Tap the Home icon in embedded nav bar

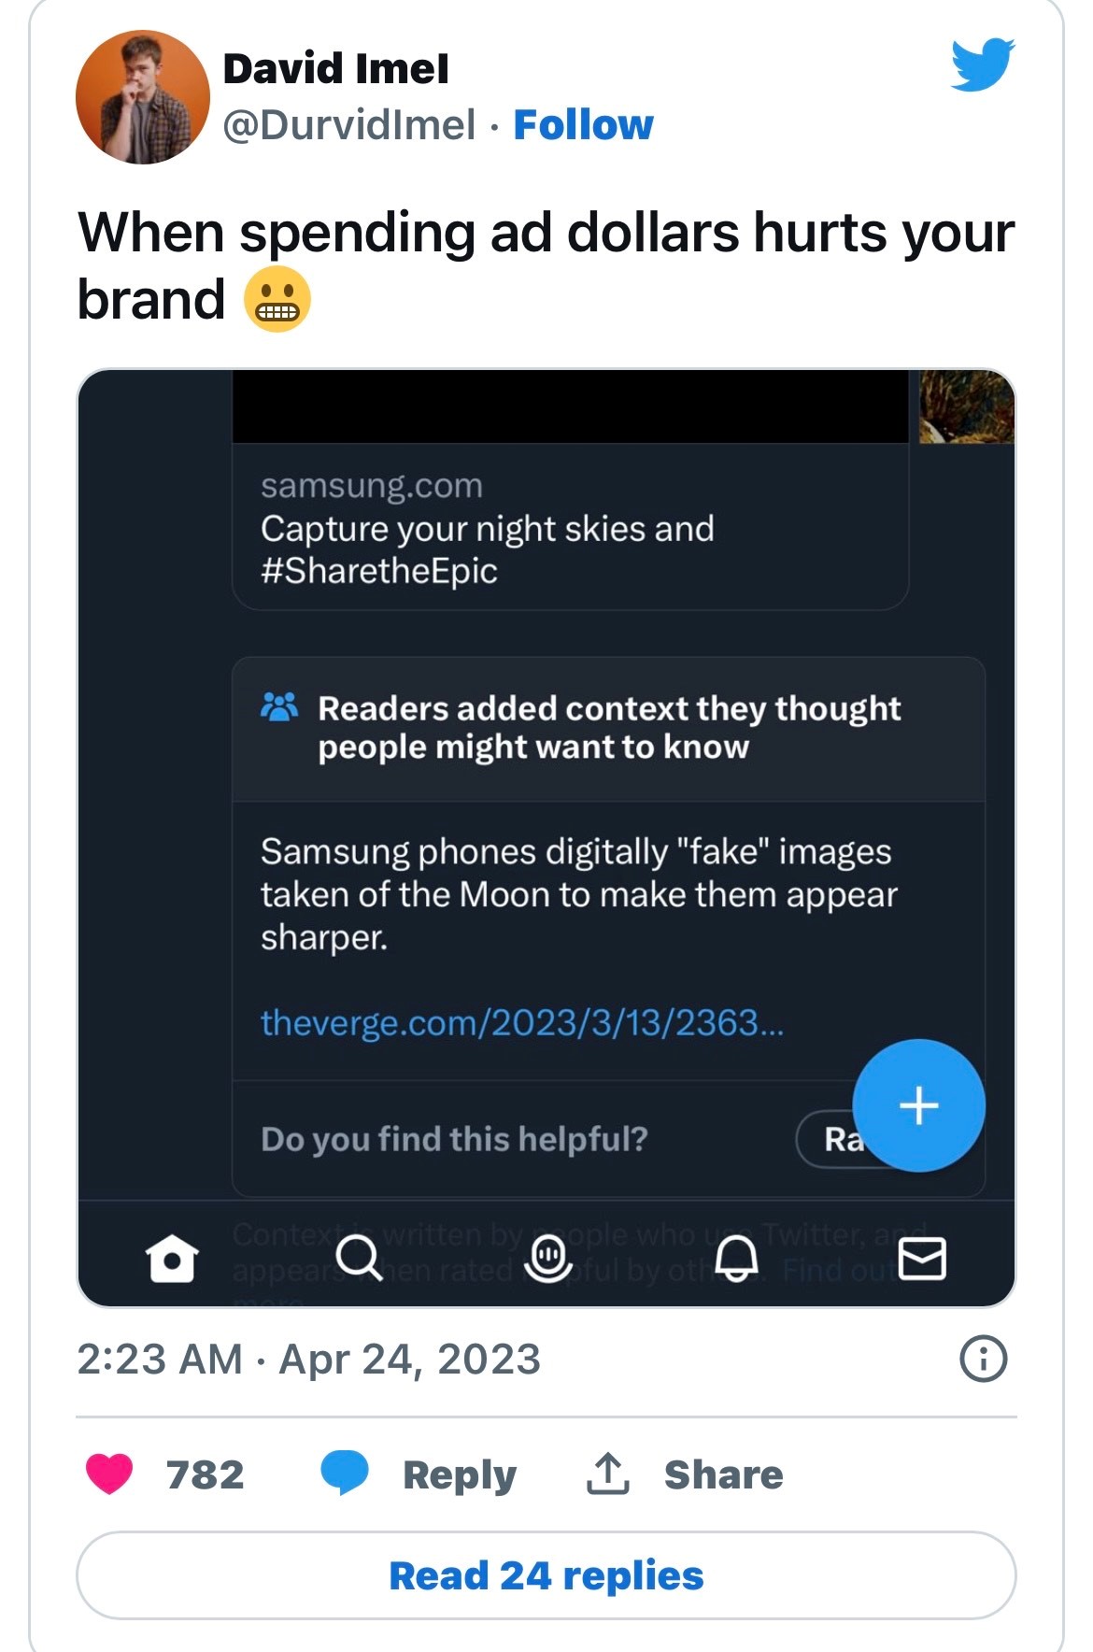[172, 1259]
